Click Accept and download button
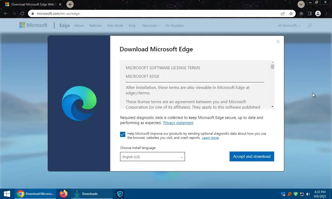332x199 pixels. (x=252, y=157)
